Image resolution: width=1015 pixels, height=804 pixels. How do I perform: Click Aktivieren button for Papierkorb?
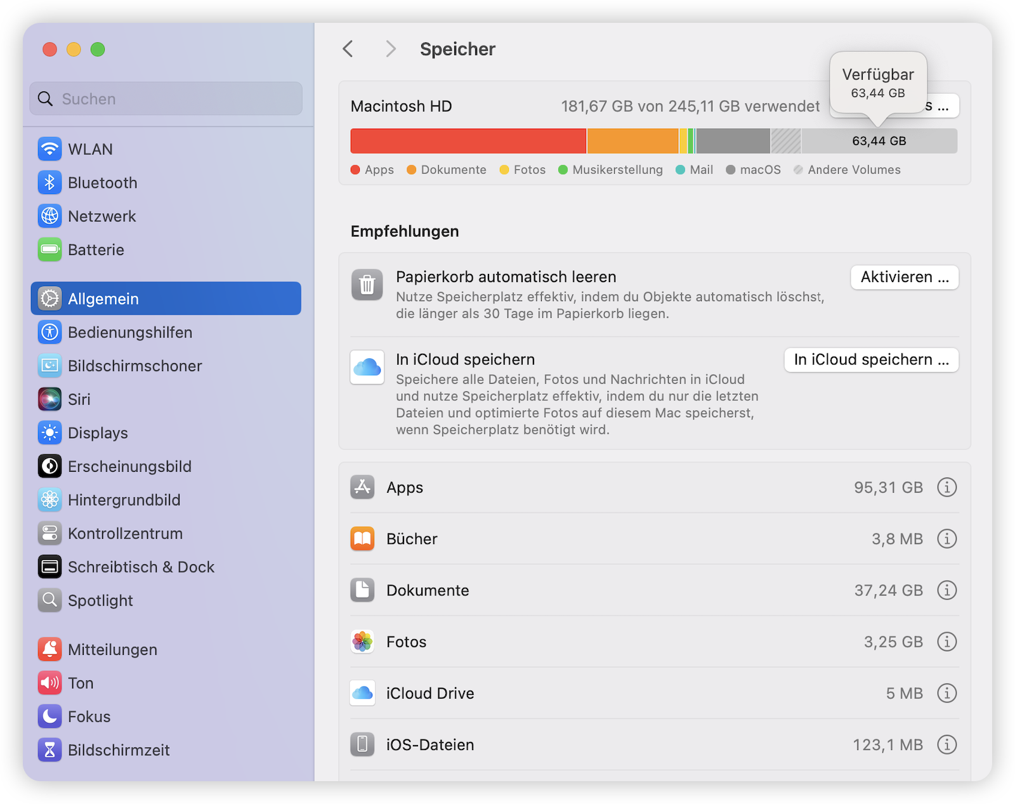coord(905,277)
